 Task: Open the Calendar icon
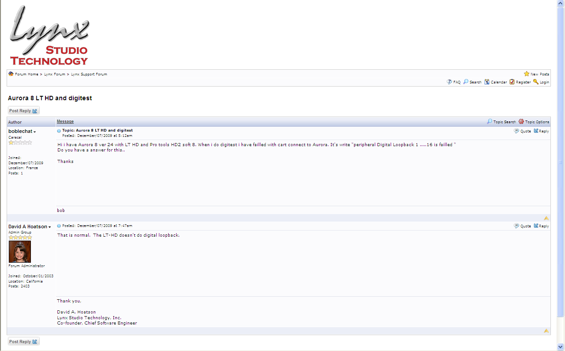(x=487, y=82)
